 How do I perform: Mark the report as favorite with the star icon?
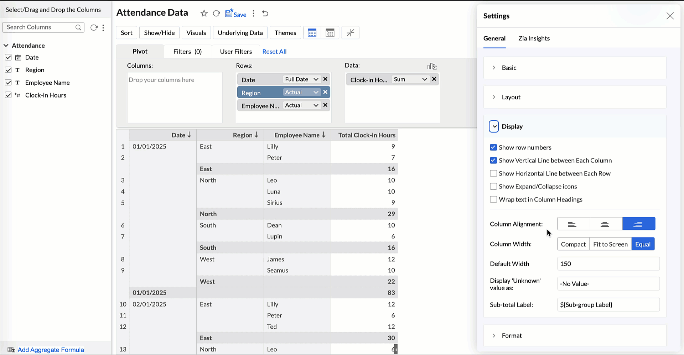tap(204, 14)
